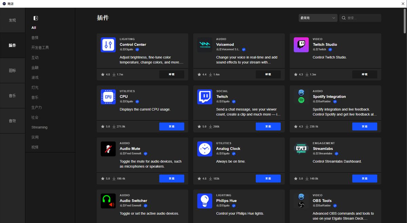This screenshot has width=407, height=223.
Task: Click star rating icon on Control Center card
Action: 103,74
